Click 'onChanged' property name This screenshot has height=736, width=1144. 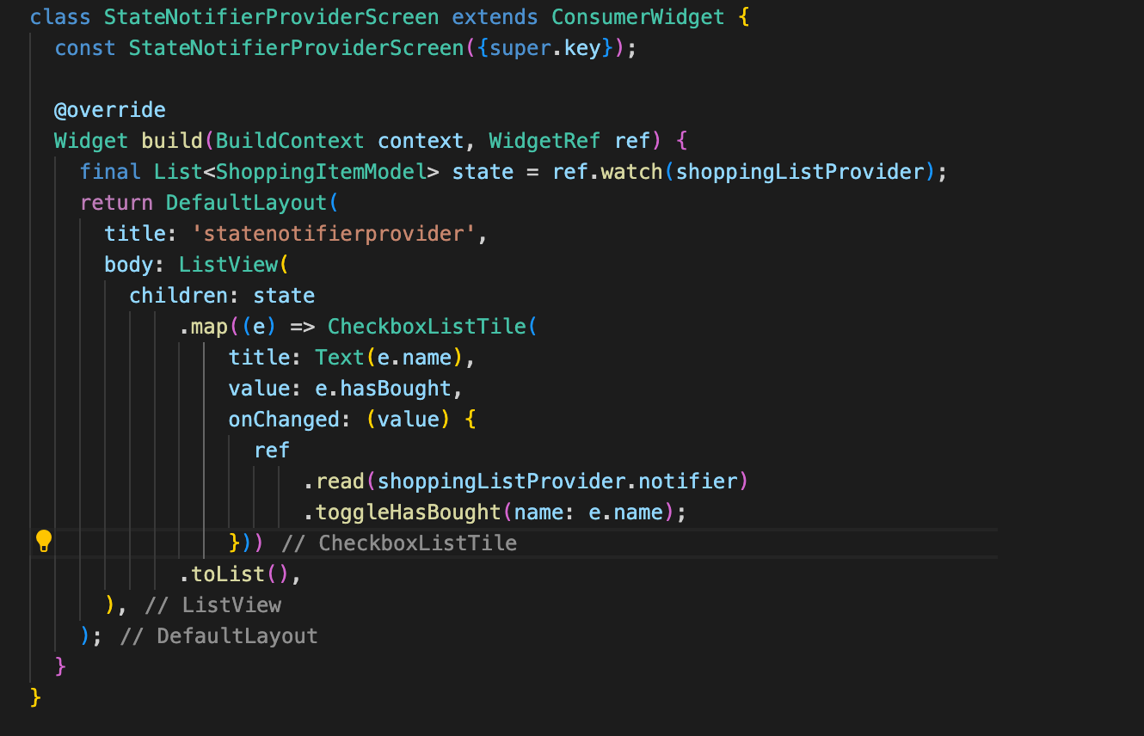(x=284, y=420)
